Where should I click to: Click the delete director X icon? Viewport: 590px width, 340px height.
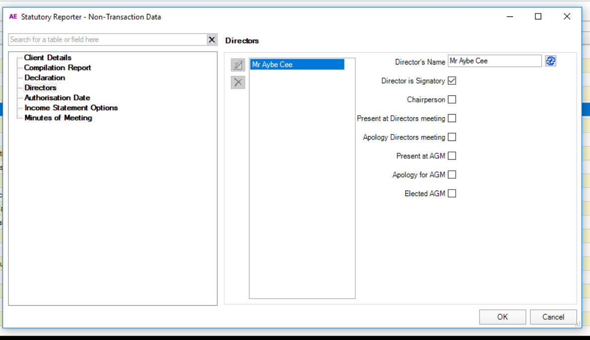coord(238,82)
